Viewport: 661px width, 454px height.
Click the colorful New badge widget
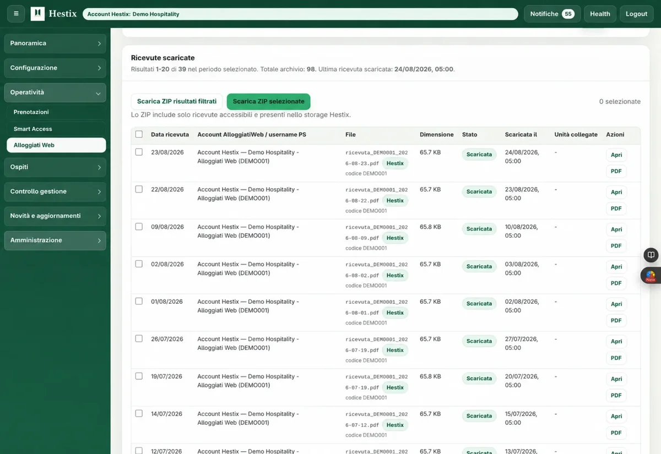(651, 276)
